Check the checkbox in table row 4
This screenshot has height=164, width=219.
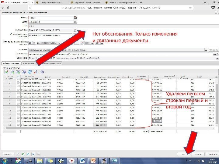tap(18, 90)
